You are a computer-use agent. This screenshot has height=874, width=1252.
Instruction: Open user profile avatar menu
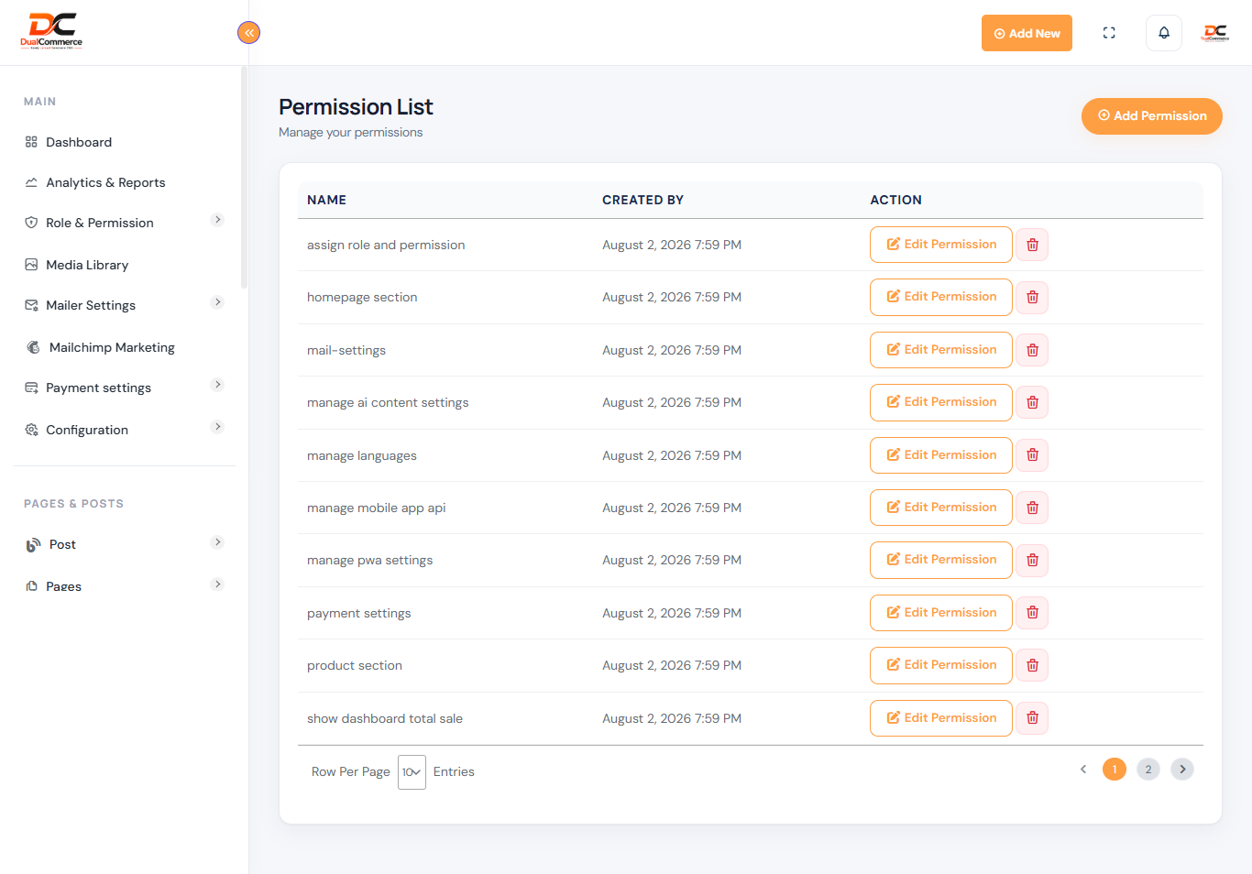click(1215, 33)
